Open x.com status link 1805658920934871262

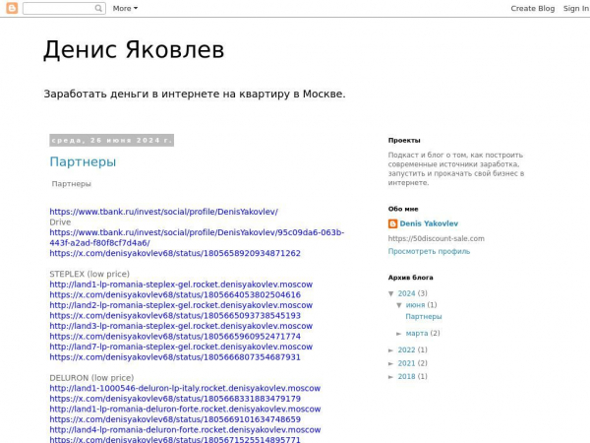[175, 253]
